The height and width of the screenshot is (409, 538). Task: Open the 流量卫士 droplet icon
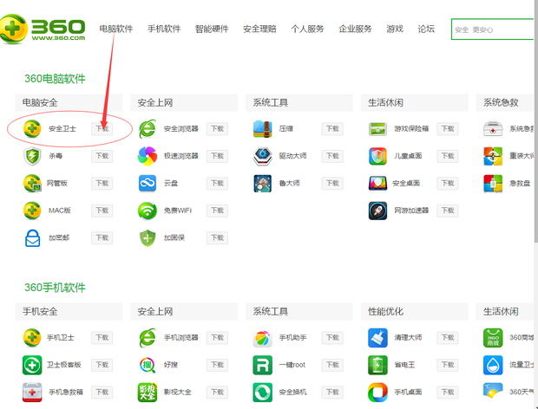(x=493, y=365)
